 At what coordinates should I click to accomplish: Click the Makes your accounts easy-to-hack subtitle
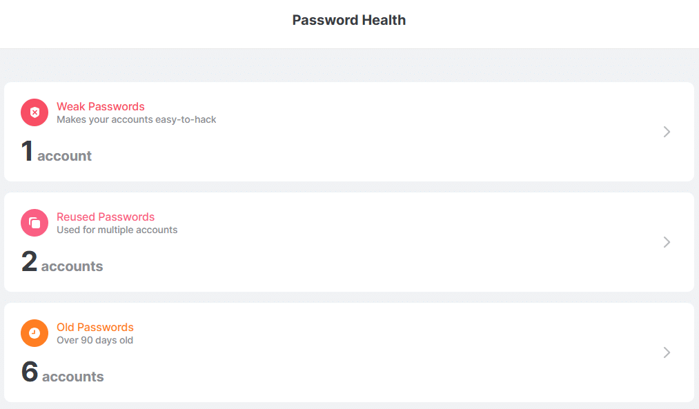(136, 119)
